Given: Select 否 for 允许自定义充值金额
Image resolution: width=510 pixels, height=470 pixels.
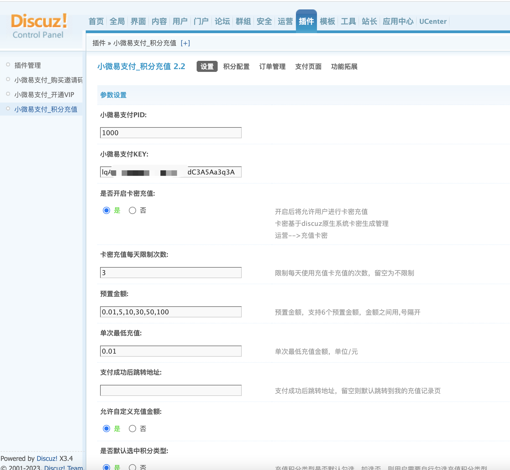Looking at the screenshot, I should pyautogui.click(x=132, y=429).
